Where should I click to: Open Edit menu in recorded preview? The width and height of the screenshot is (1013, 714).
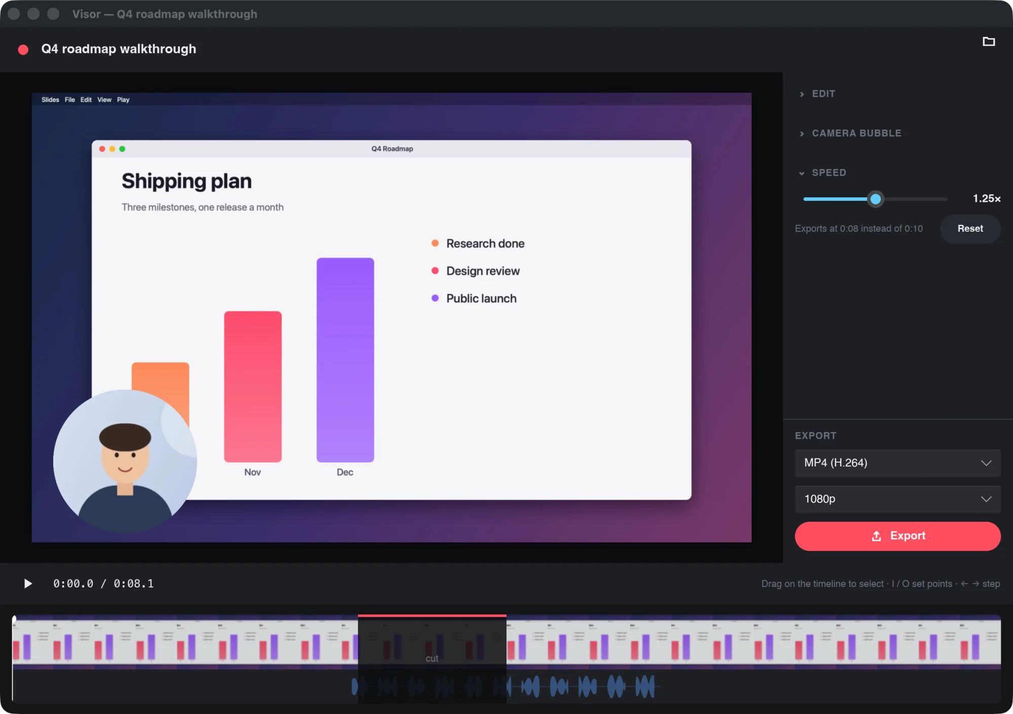[x=86, y=100]
